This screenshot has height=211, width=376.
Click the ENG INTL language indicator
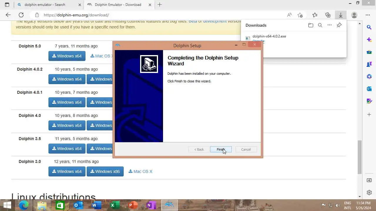pos(348,205)
